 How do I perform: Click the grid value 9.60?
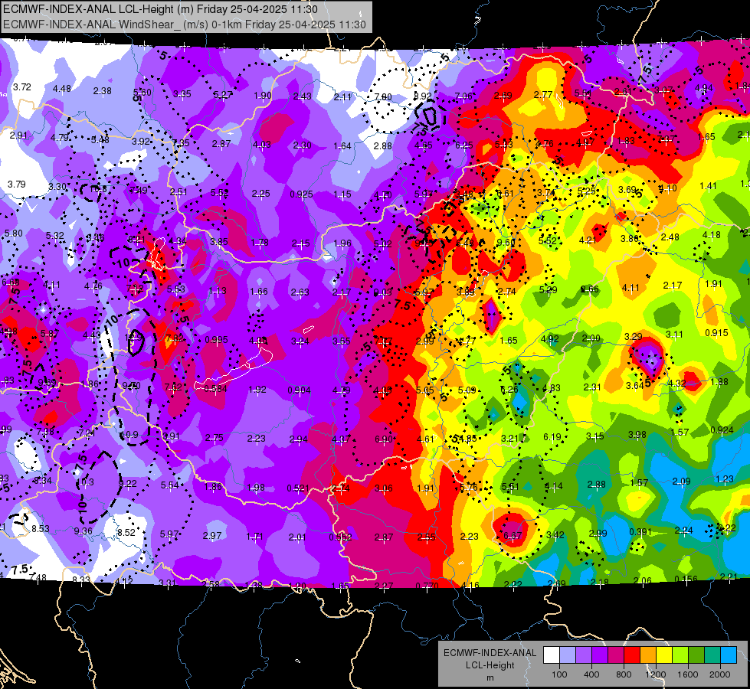(x=506, y=243)
